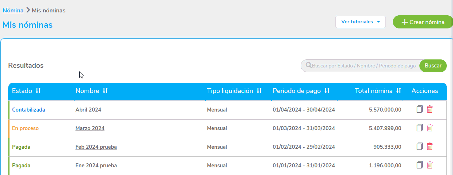The width and height of the screenshot is (453, 175).
Task: Sort by Total nómina column
Action: pos(399,91)
